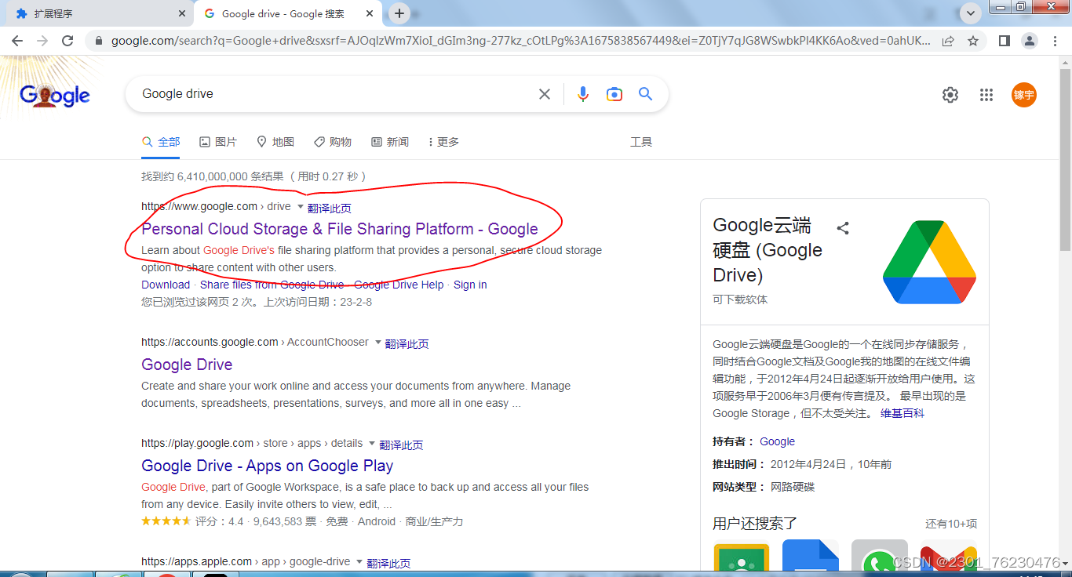Viewport: 1072px width, 577px height.
Task: Click the WhatsApp related-search icon
Action: click(879, 558)
